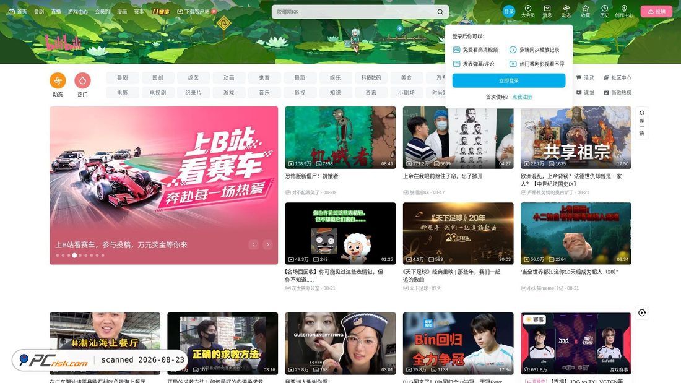This screenshot has height=383, width=681.
Task: Click the round replay icon beside the lower video row
Action: (x=642, y=312)
